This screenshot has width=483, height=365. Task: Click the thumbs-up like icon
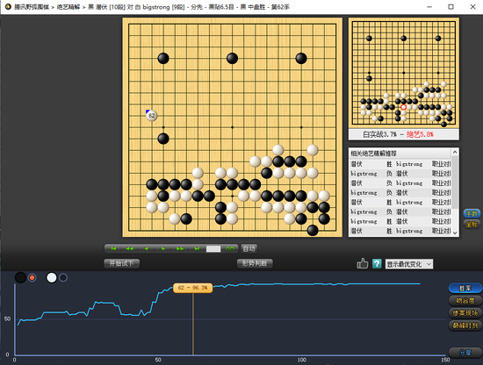coord(362,263)
